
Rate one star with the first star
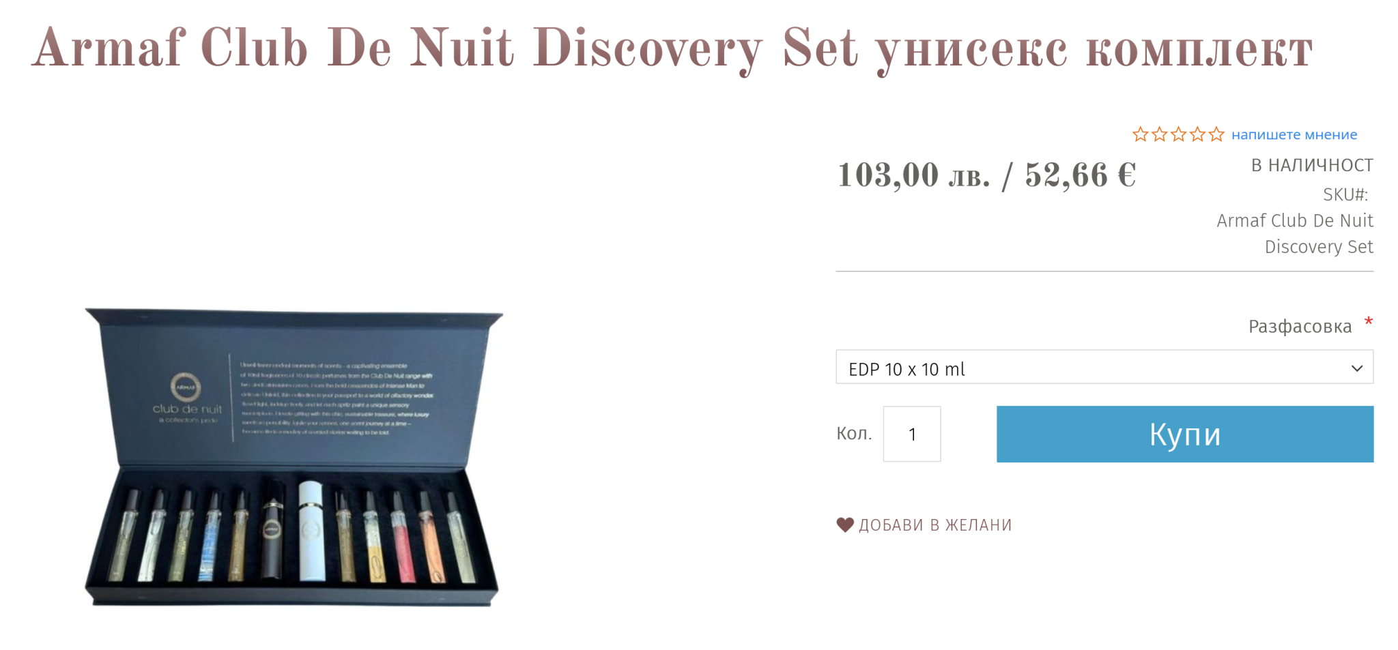coord(1140,134)
